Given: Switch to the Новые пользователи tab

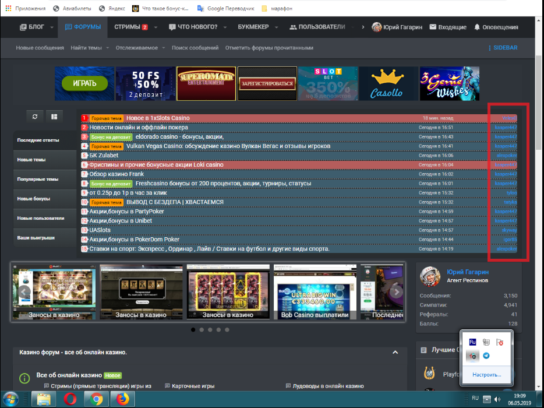Looking at the screenshot, I should [x=45, y=218].
